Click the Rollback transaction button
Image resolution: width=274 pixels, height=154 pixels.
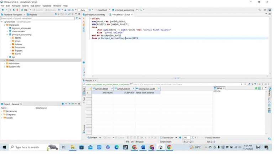pyautogui.click(x=50, y=10)
